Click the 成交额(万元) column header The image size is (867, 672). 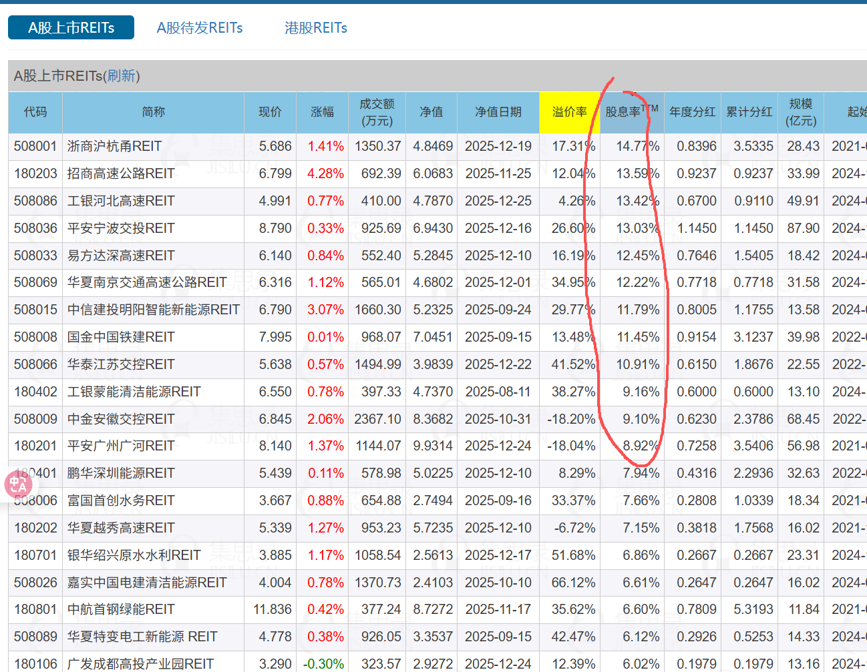377,112
